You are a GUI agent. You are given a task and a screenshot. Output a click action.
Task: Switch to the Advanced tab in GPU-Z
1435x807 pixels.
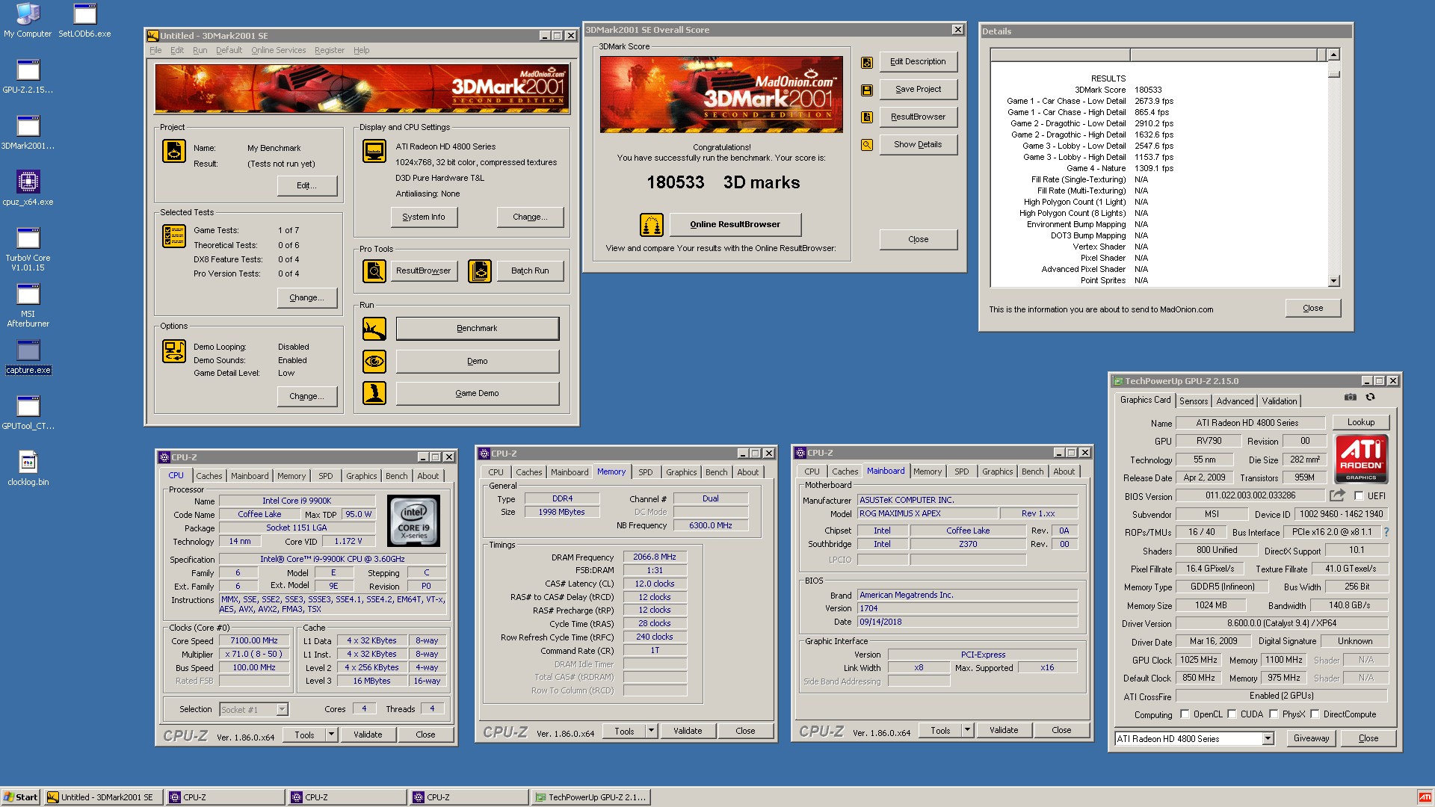click(1235, 401)
